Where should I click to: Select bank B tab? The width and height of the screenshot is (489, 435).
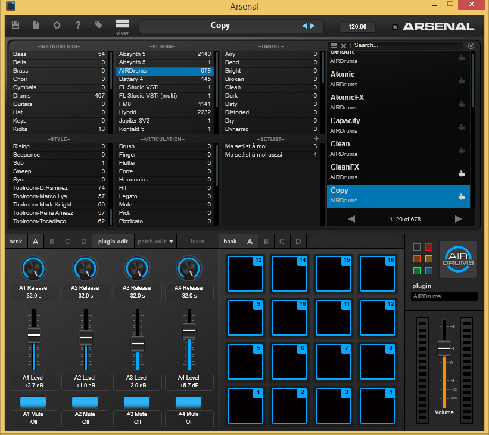tap(51, 242)
